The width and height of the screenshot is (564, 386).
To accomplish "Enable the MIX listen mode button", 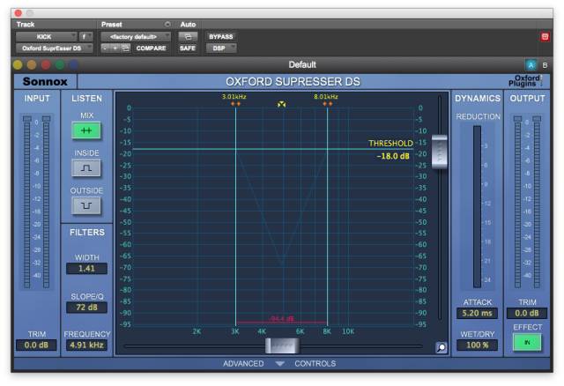I will pyautogui.click(x=86, y=130).
